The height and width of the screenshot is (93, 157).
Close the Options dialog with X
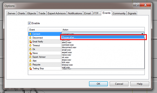pyautogui.click(x=145, y=5)
